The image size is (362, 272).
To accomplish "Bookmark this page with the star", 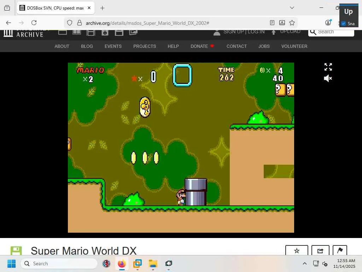I will point(292,23).
